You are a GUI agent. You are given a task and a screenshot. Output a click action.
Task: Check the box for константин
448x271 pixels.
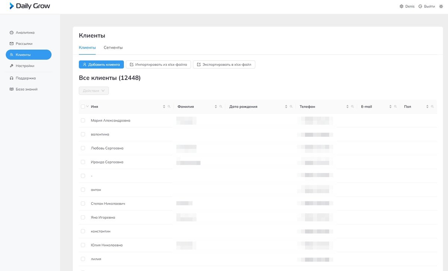(83, 231)
